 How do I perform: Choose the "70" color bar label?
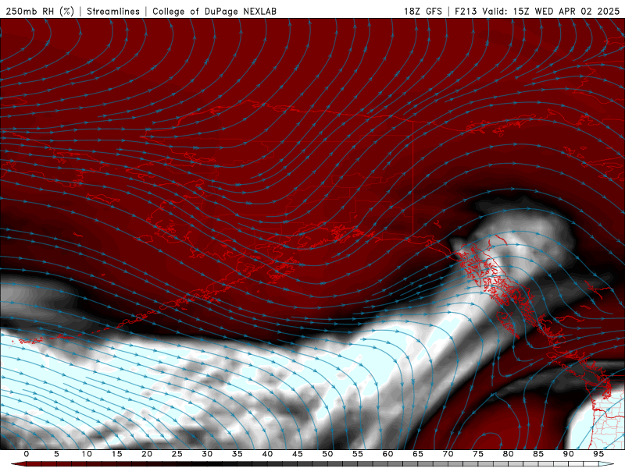click(x=448, y=454)
